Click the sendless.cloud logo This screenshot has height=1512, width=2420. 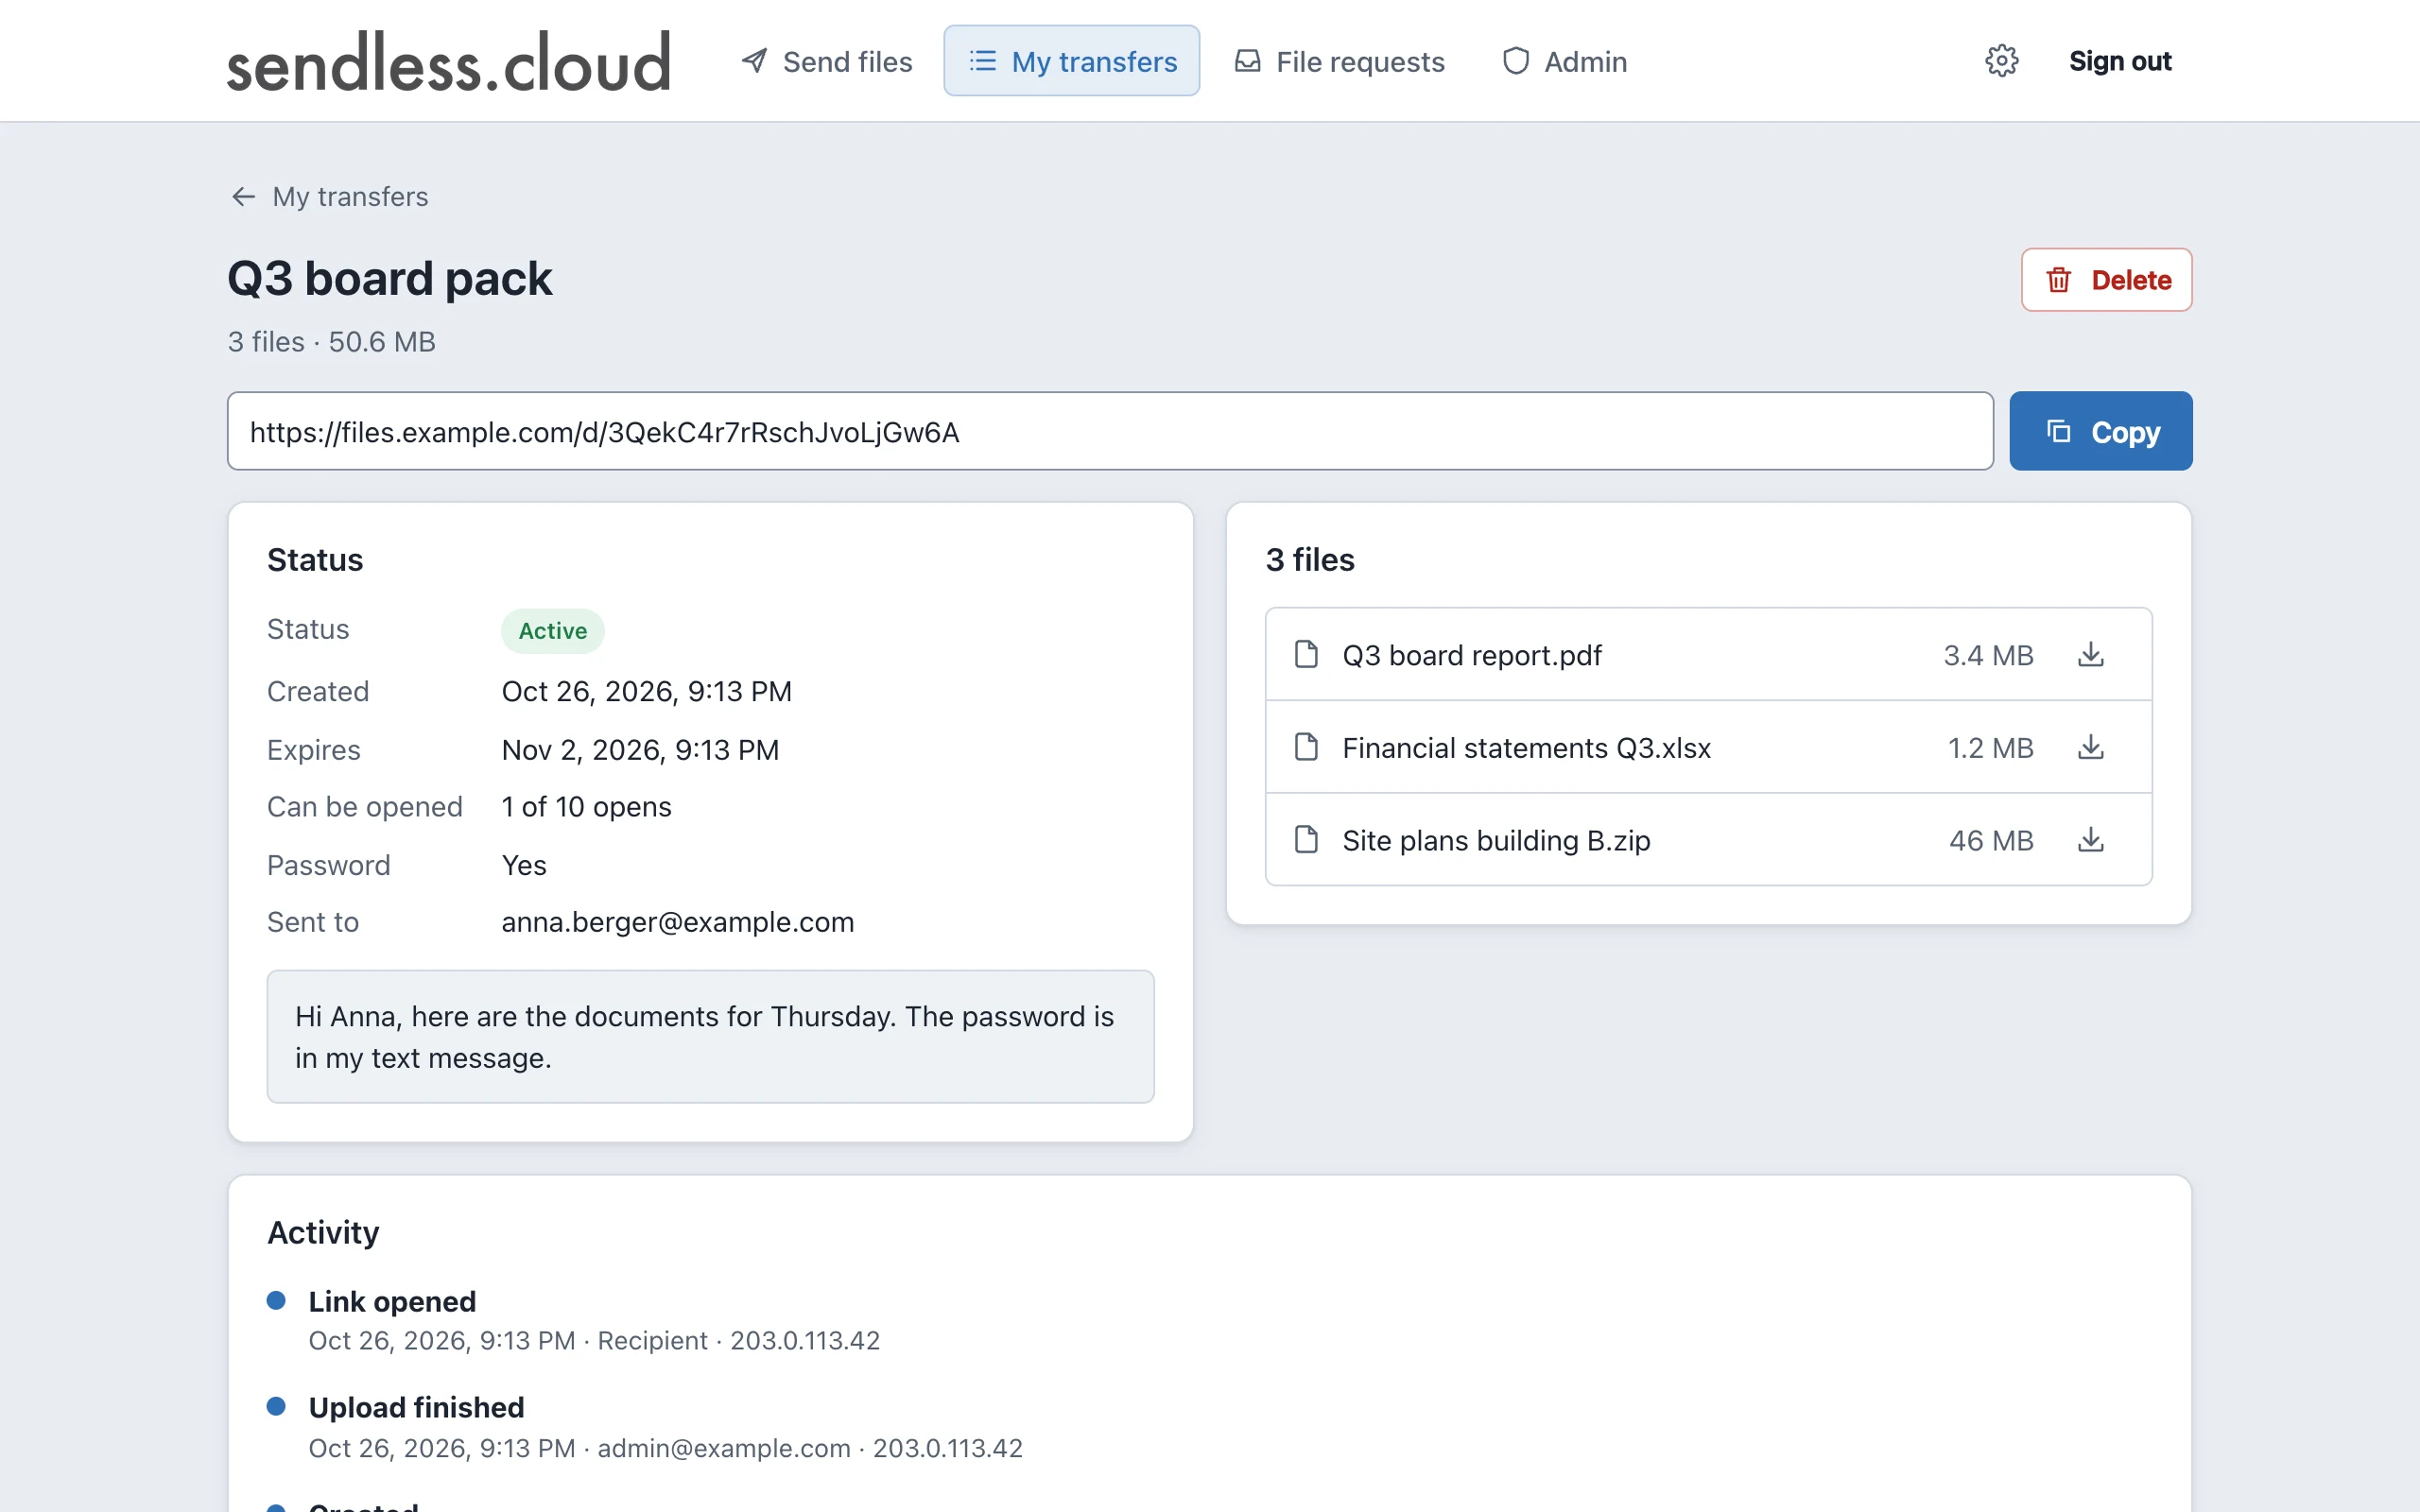coord(448,62)
